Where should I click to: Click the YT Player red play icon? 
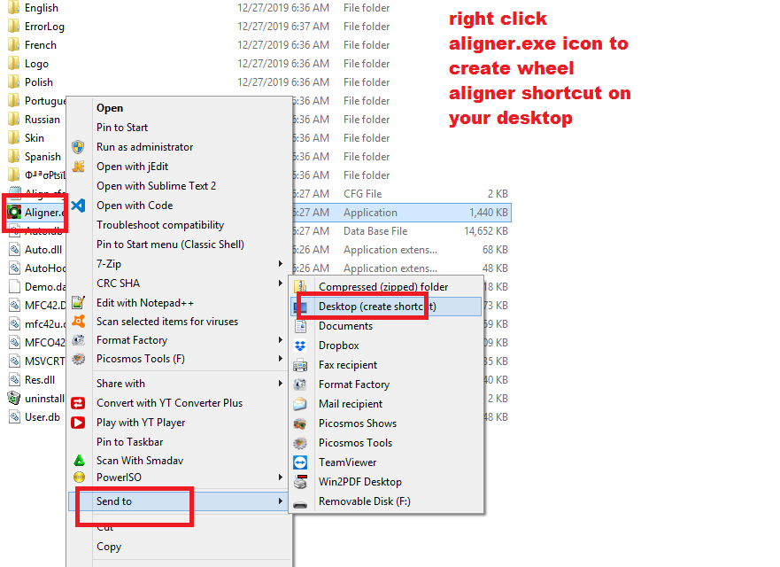pos(79,423)
